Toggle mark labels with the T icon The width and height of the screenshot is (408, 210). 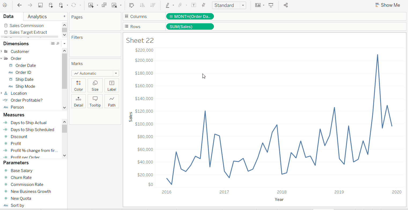194,5
